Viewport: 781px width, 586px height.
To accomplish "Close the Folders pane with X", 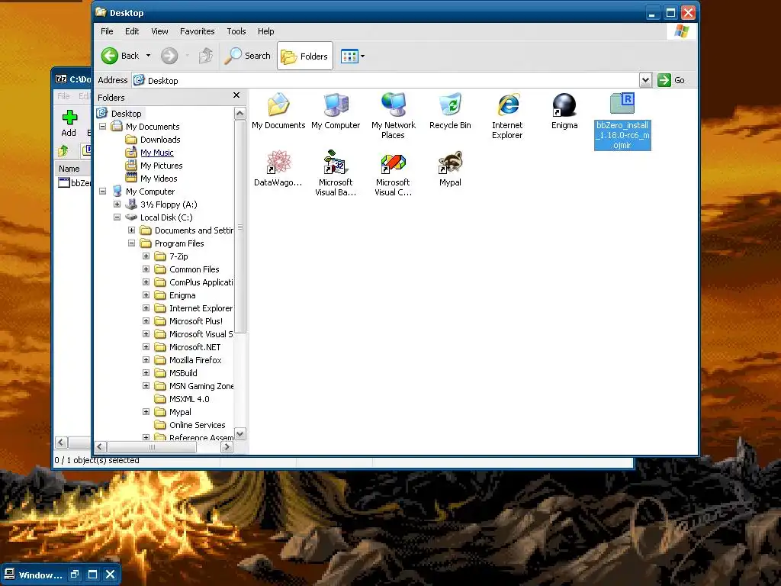I will [x=236, y=95].
